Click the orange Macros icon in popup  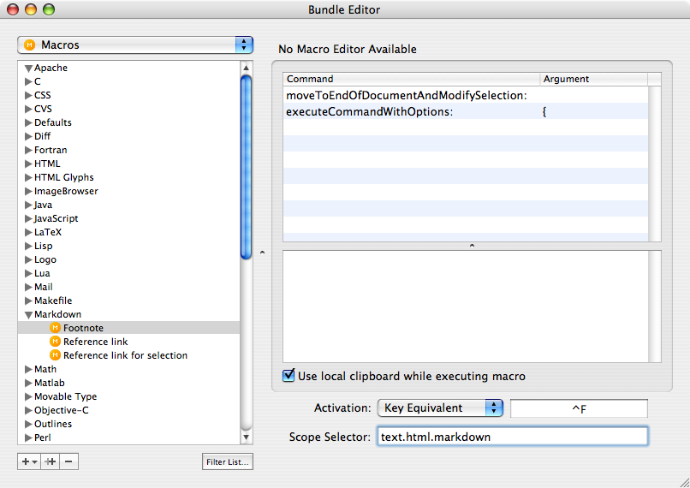click(x=29, y=45)
